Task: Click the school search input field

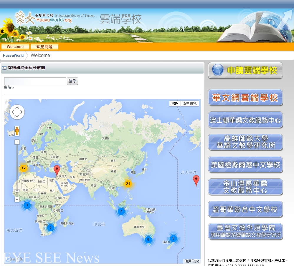Action: 35,81
